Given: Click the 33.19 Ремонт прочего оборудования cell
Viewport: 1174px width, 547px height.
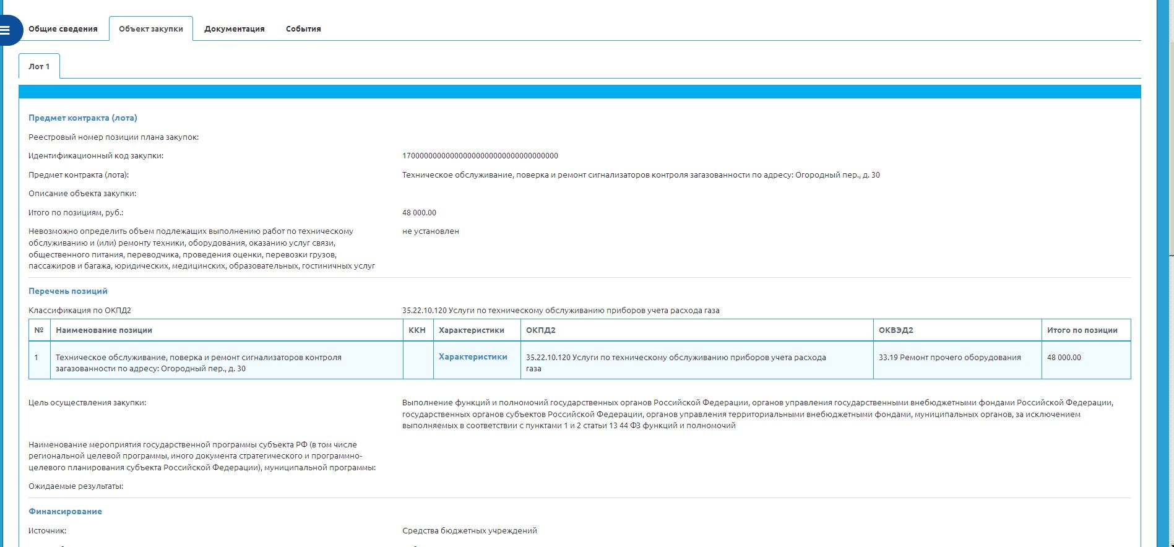Looking at the screenshot, I should 957,360.
